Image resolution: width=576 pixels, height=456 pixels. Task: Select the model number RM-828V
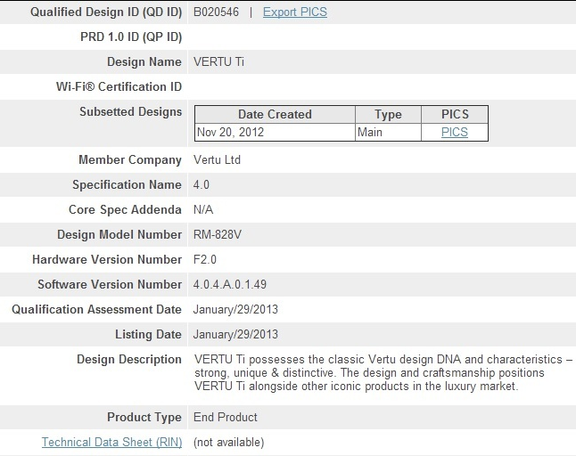(x=217, y=234)
